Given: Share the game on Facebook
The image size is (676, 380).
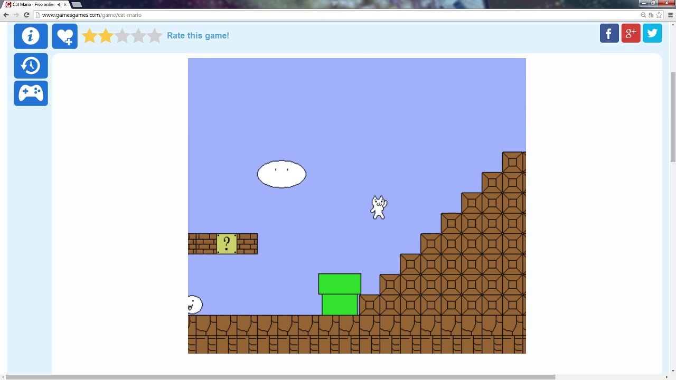Looking at the screenshot, I should click(609, 33).
